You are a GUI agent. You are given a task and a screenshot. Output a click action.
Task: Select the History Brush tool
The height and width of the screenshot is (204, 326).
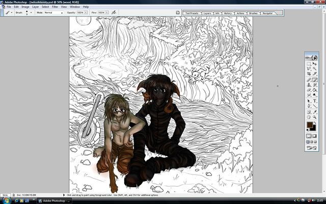click(315, 85)
